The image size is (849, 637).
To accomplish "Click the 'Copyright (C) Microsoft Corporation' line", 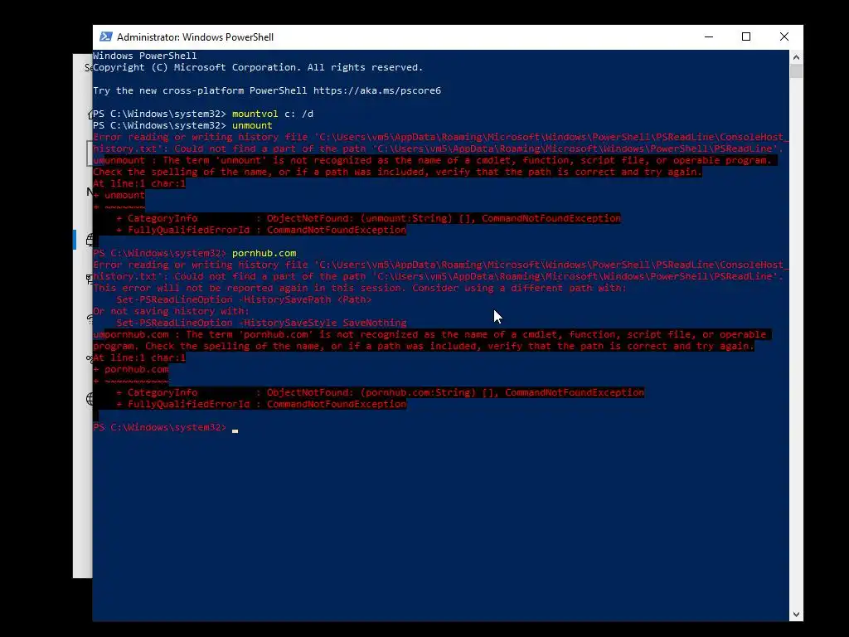I will 258,67.
